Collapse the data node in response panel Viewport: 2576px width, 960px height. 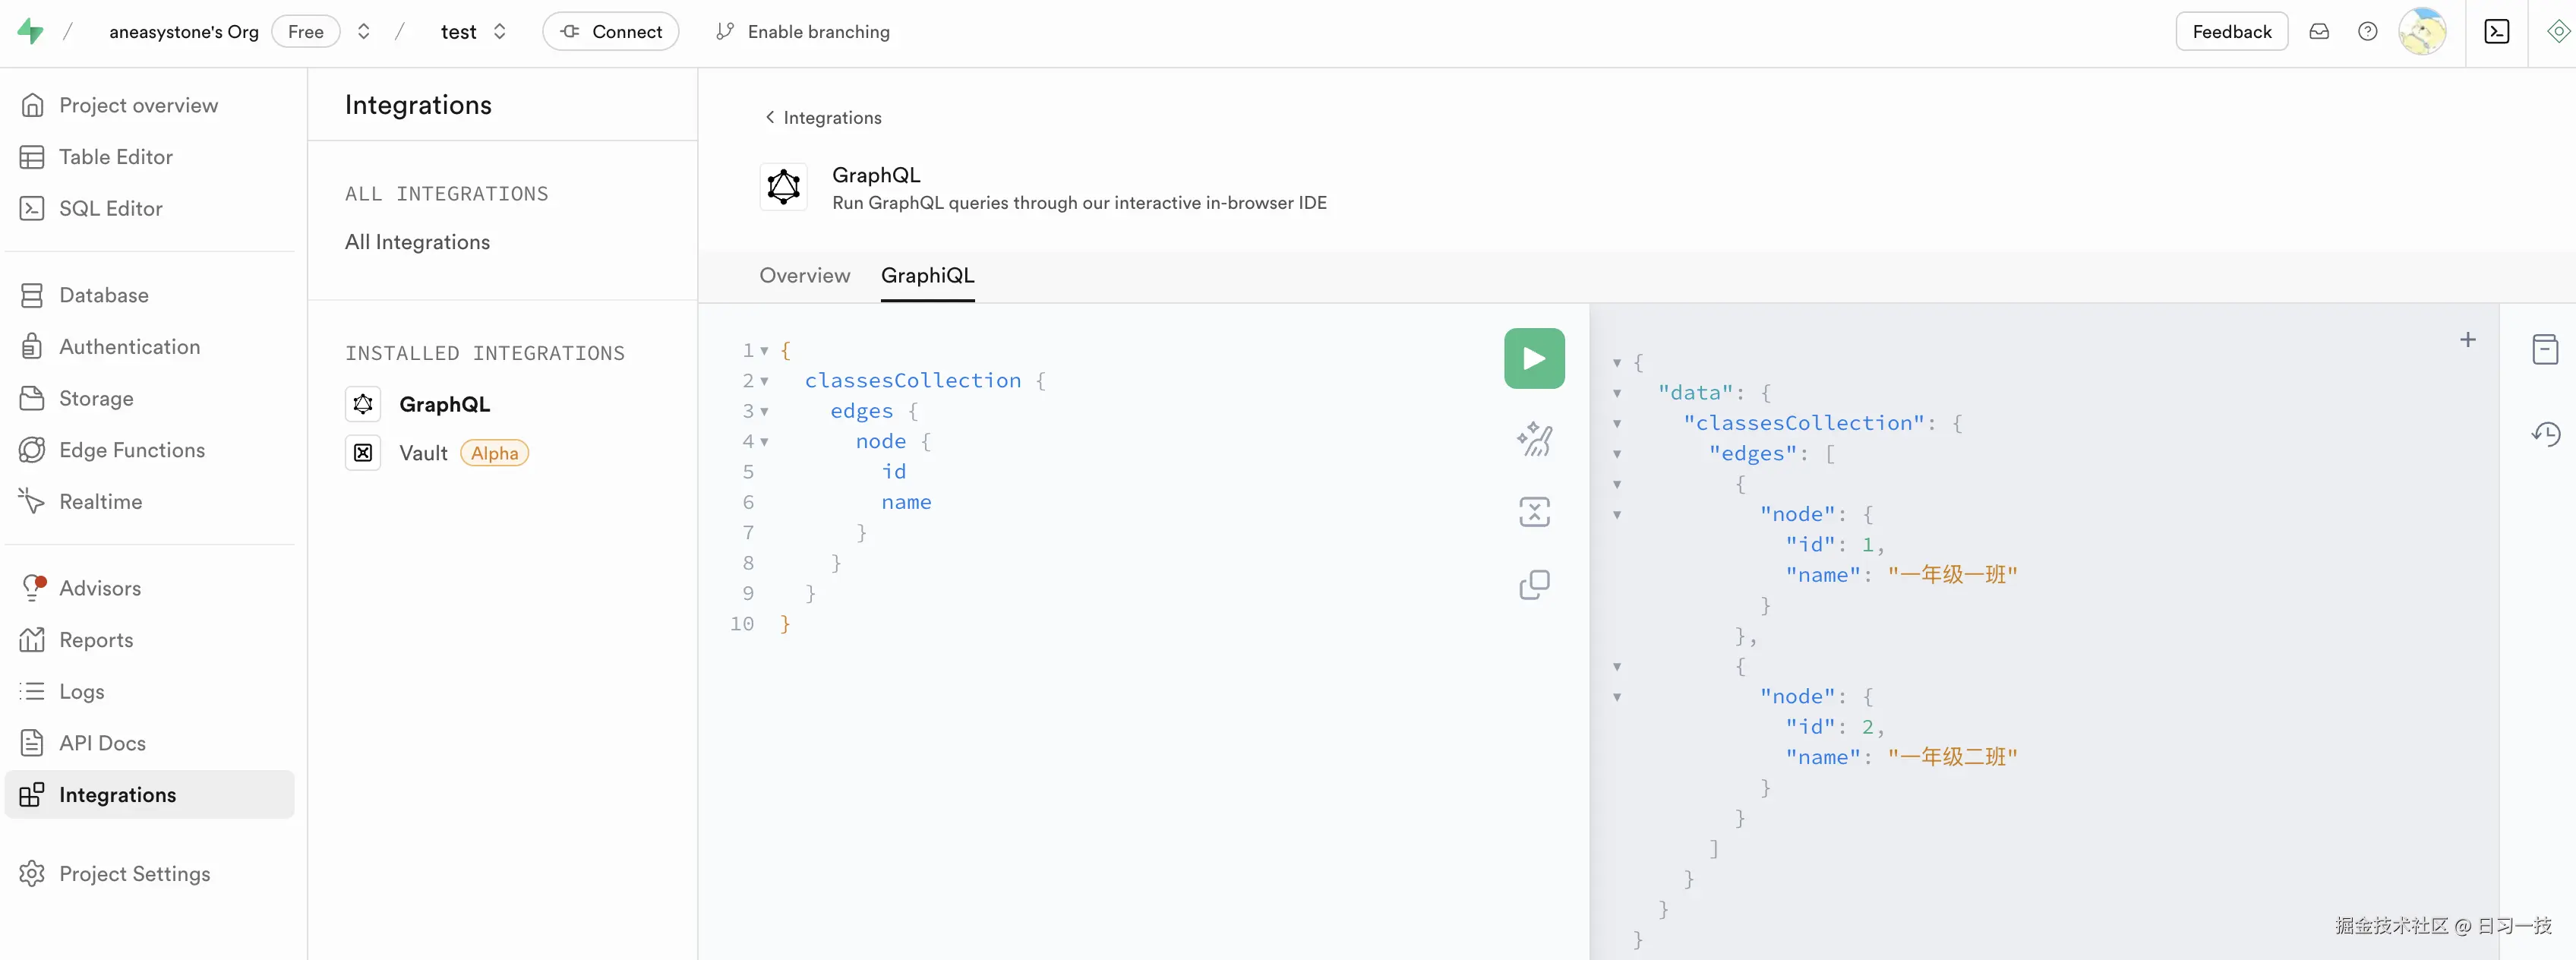tap(1618, 393)
